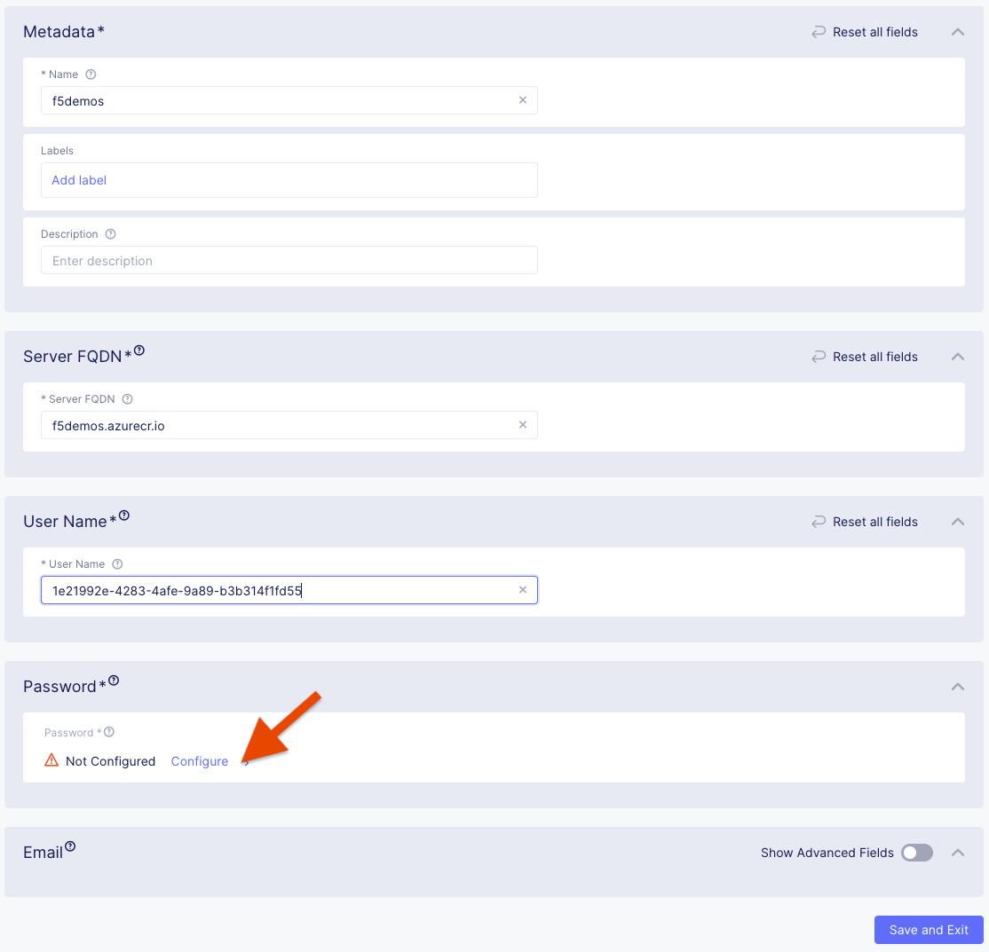
Task: Open Configure link for Password
Action: [x=200, y=761]
